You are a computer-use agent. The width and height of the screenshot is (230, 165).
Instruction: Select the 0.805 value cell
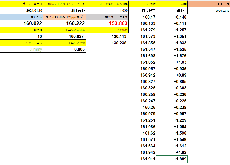pos(64,49)
